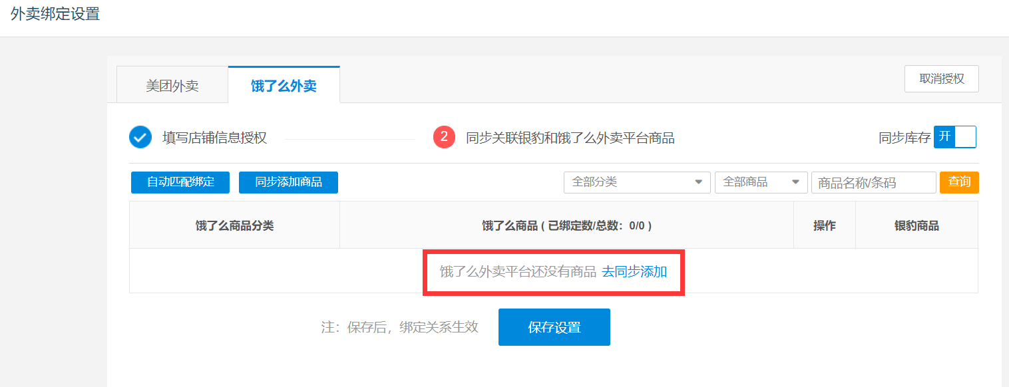Save with the 保存设置 button
Viewport: 1009px width, 387px height.
pyautogui.click(x=554, y=327)
